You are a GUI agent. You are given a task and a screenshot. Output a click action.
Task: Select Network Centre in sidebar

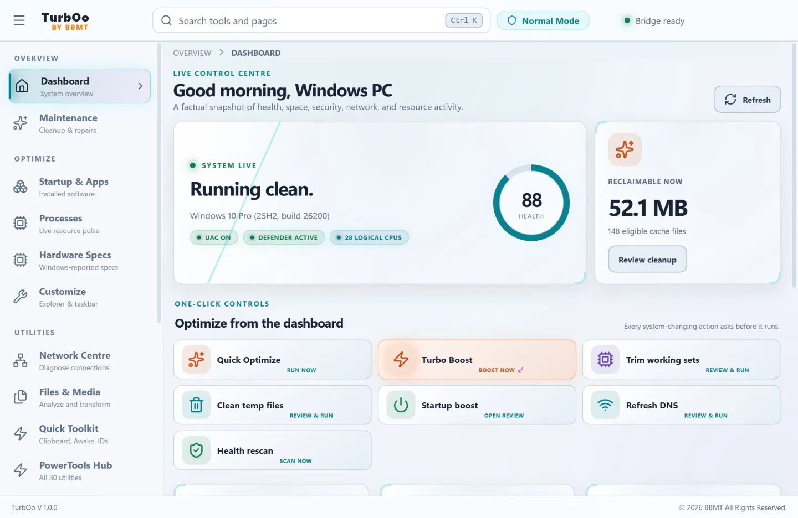click(80, 360)
